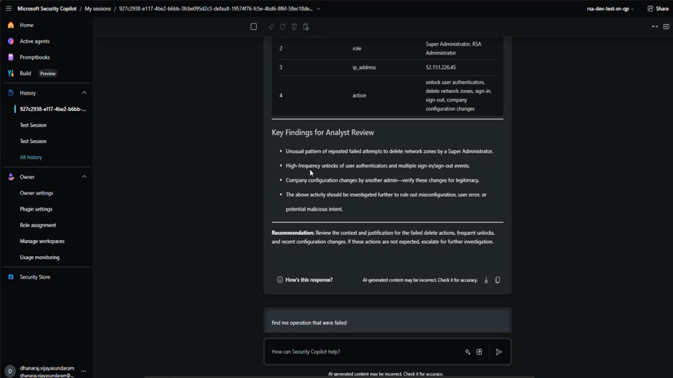The width and height of the screenshot is (673, 378).
Task: Open the sources grid icon in prompt bar
Action: click(479, 352)
